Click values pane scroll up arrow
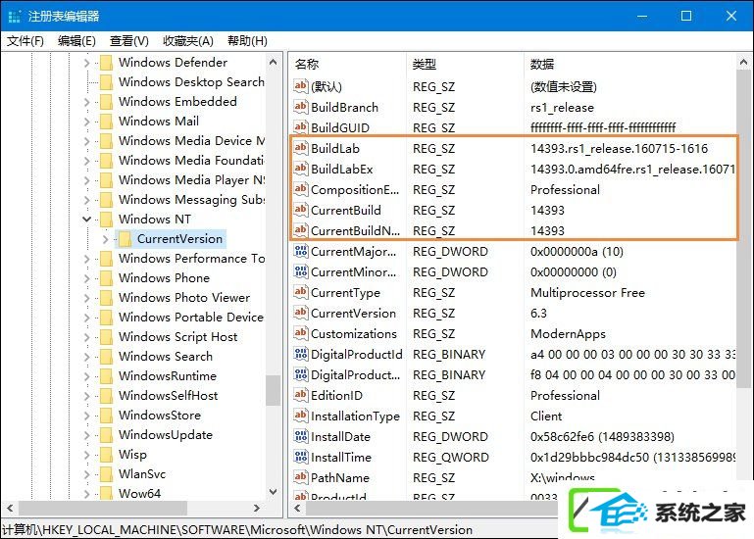Image resolution: width=754 pixels, height=539 pixels. tap(743, 62)
